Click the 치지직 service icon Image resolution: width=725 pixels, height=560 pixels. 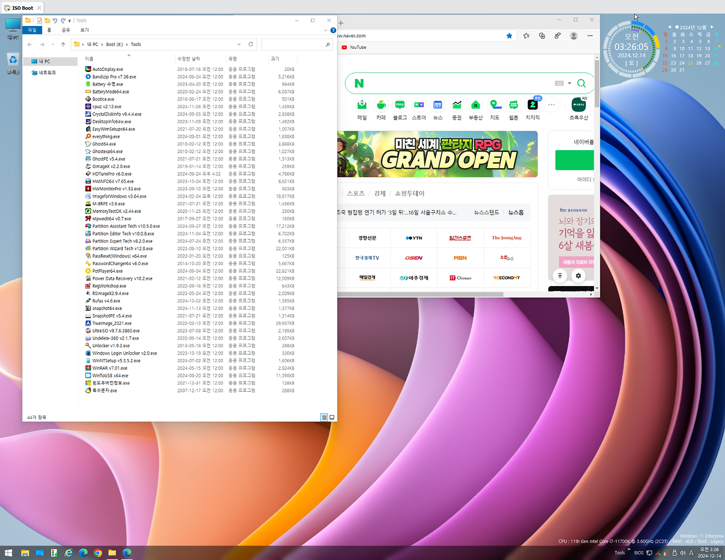[533, 105]
